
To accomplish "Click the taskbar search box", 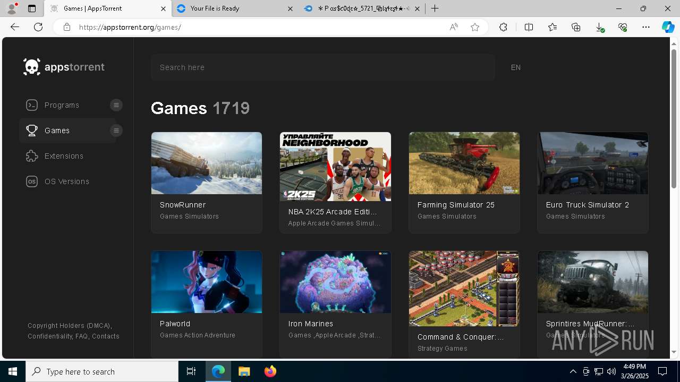I will tap(102, 371).
